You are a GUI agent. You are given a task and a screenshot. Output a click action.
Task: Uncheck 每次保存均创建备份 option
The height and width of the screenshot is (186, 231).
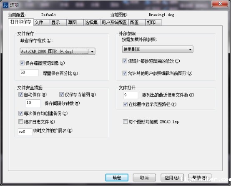(x=20, y=113)
